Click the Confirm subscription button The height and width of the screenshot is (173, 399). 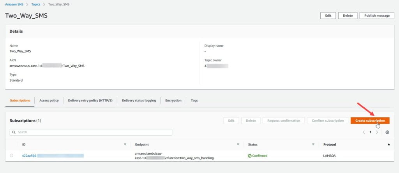(x=328, y=121)
